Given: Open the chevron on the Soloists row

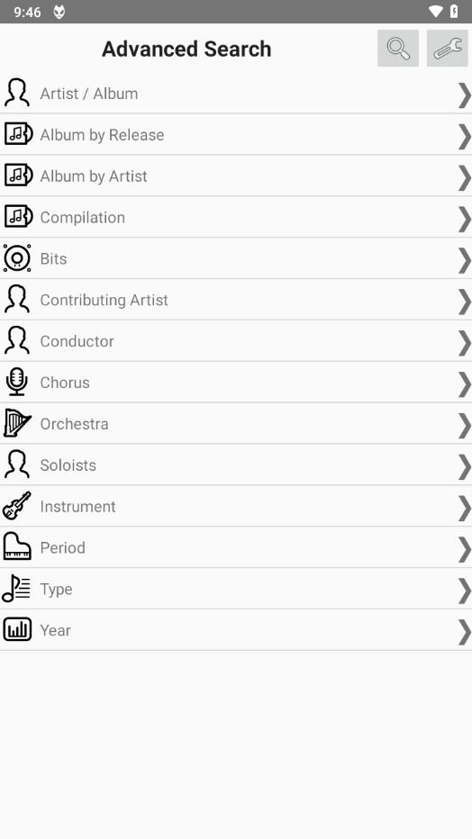Looking at the screenshot, I should [464, 466].
